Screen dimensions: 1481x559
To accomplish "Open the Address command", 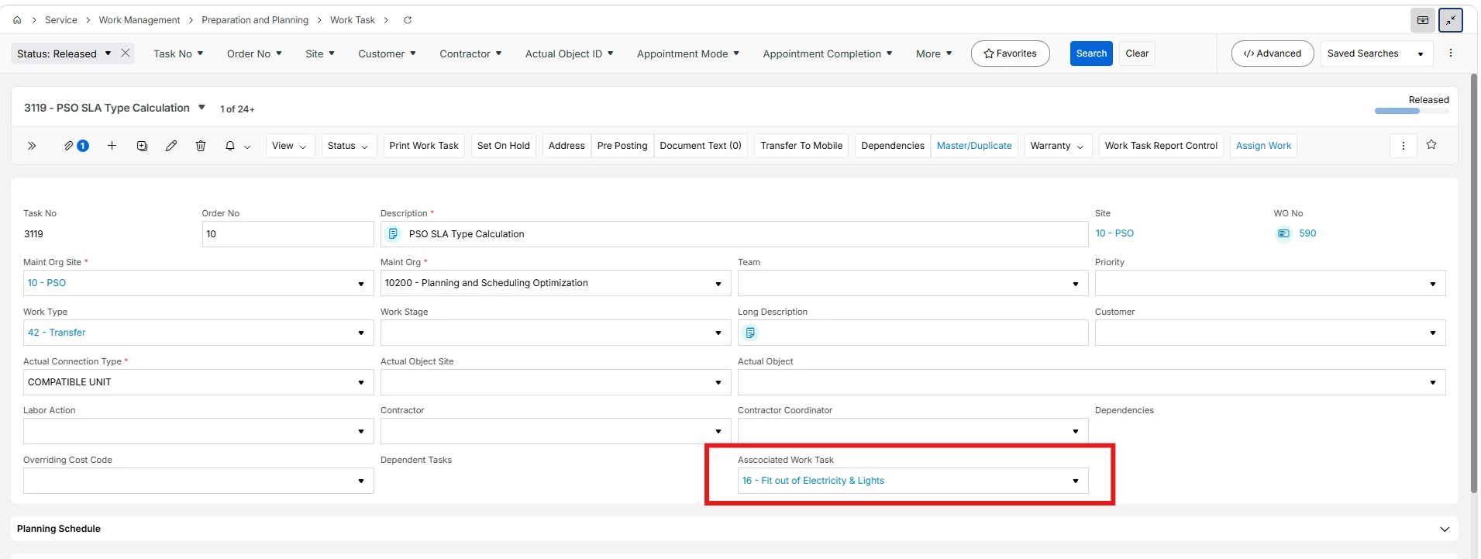I will [x=567, y=146].
